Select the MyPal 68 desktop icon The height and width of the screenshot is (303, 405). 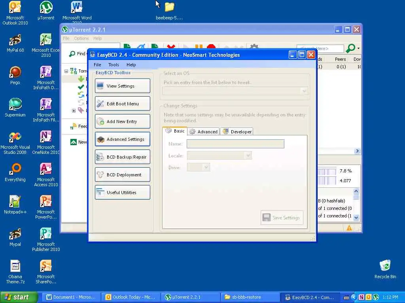coord(15,43)
